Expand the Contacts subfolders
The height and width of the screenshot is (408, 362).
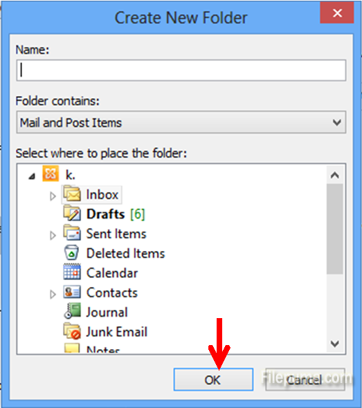coord(53,295)
